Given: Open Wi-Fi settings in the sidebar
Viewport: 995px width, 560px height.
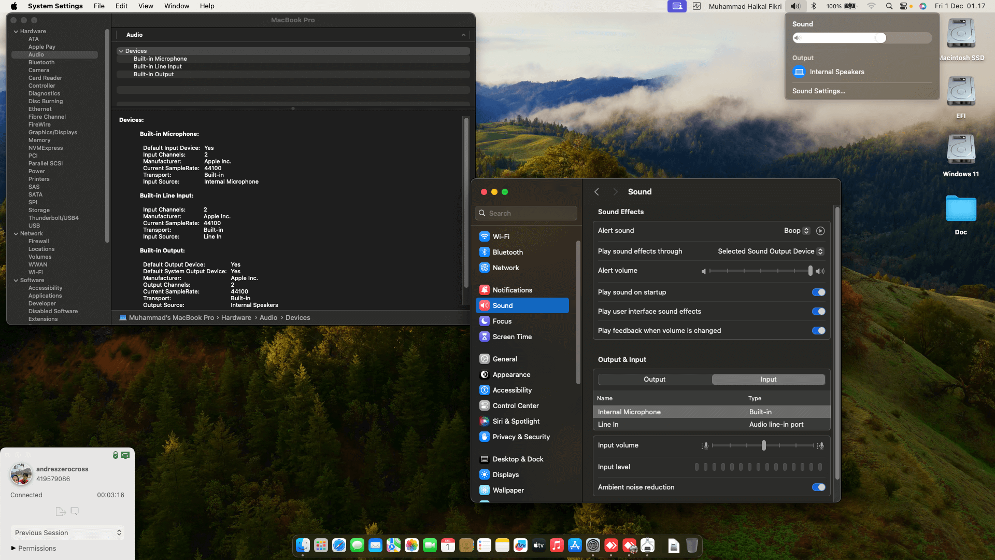Looking at the screenshot, I should tap(501, 236).
